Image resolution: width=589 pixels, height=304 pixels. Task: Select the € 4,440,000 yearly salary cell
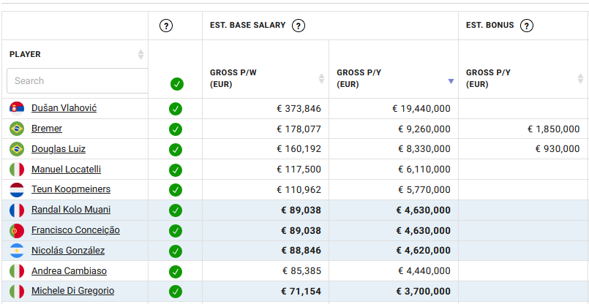(394, 271)
